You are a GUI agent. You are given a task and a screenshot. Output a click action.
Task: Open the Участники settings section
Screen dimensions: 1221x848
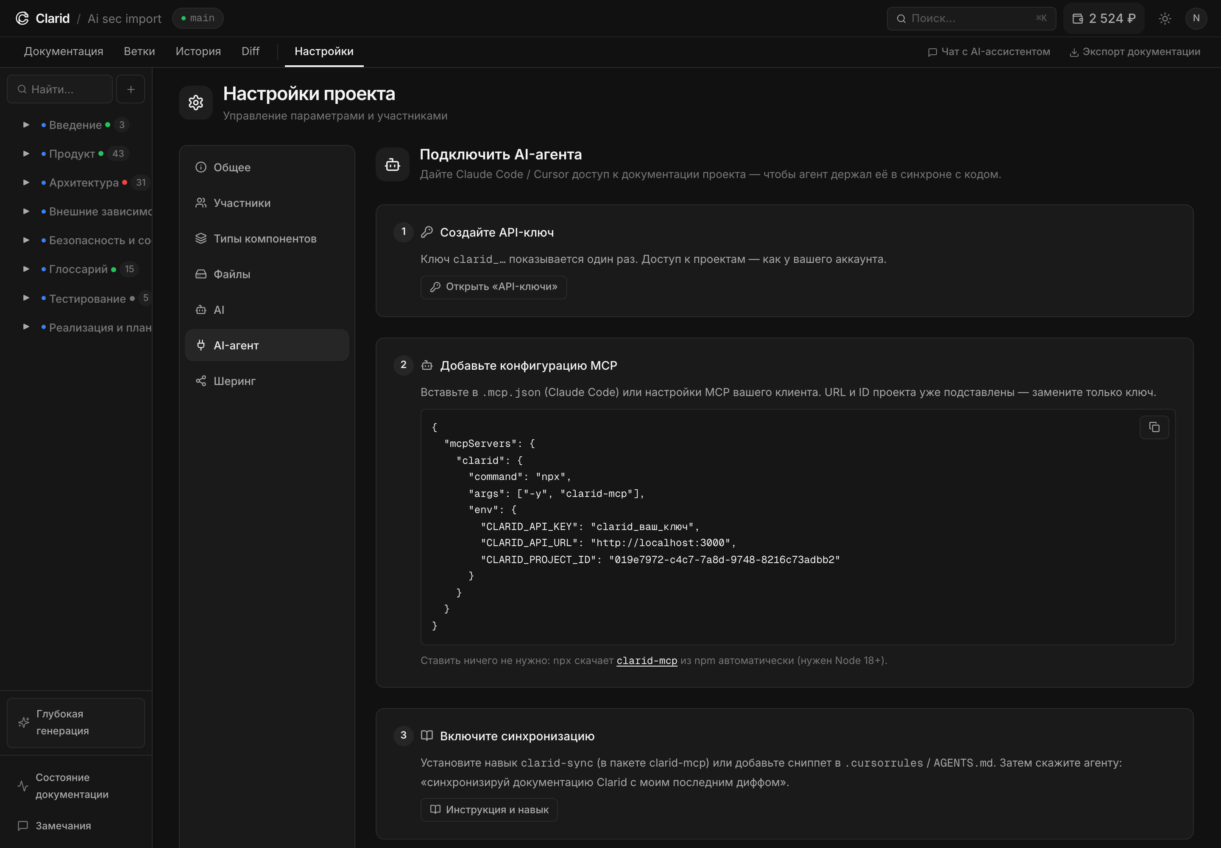coord(267,203)
